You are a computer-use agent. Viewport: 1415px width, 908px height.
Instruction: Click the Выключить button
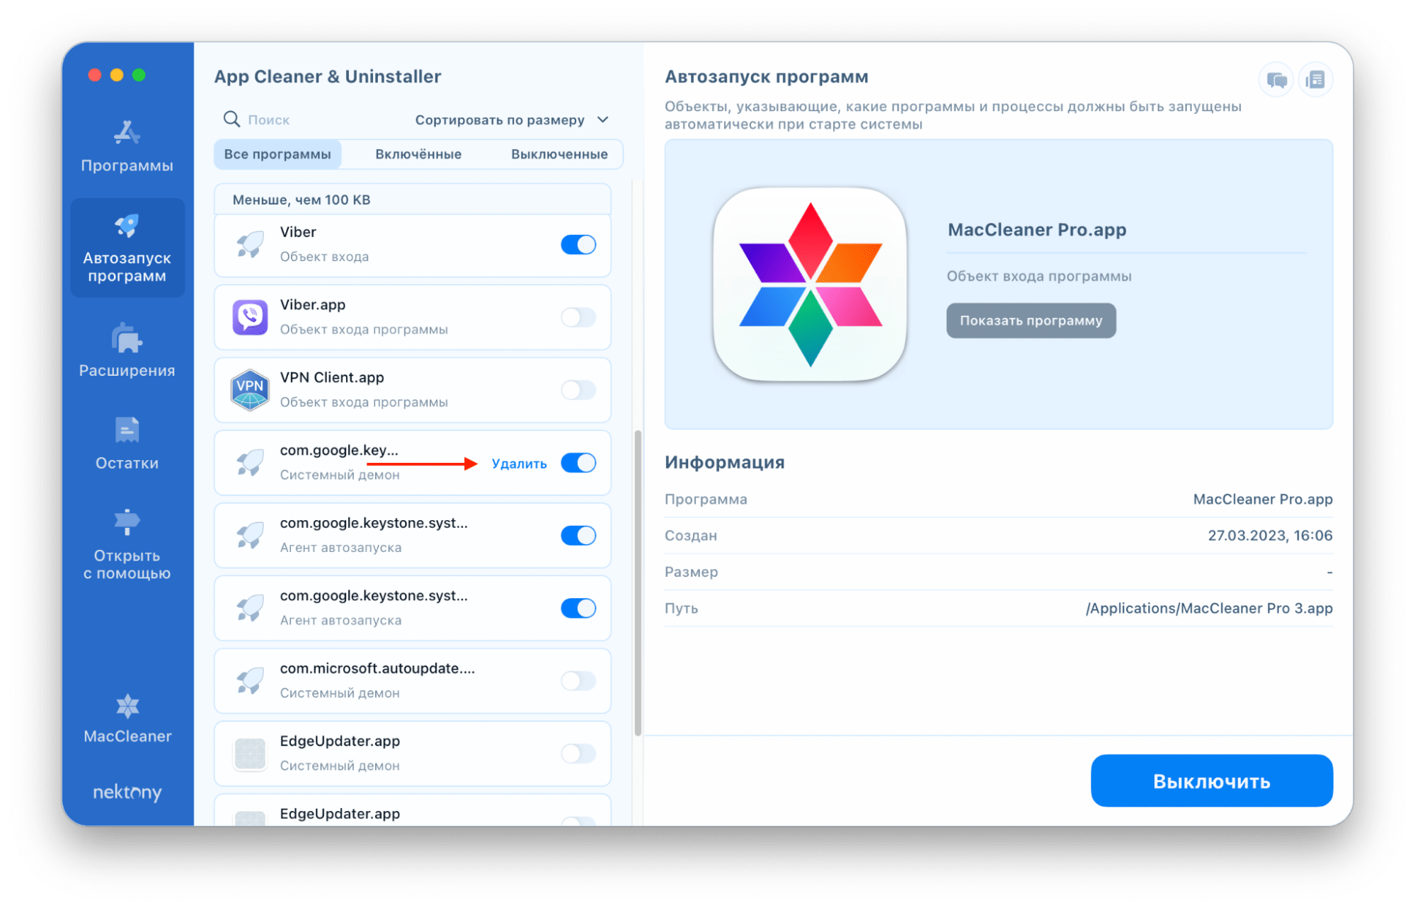click(1211, 781)
